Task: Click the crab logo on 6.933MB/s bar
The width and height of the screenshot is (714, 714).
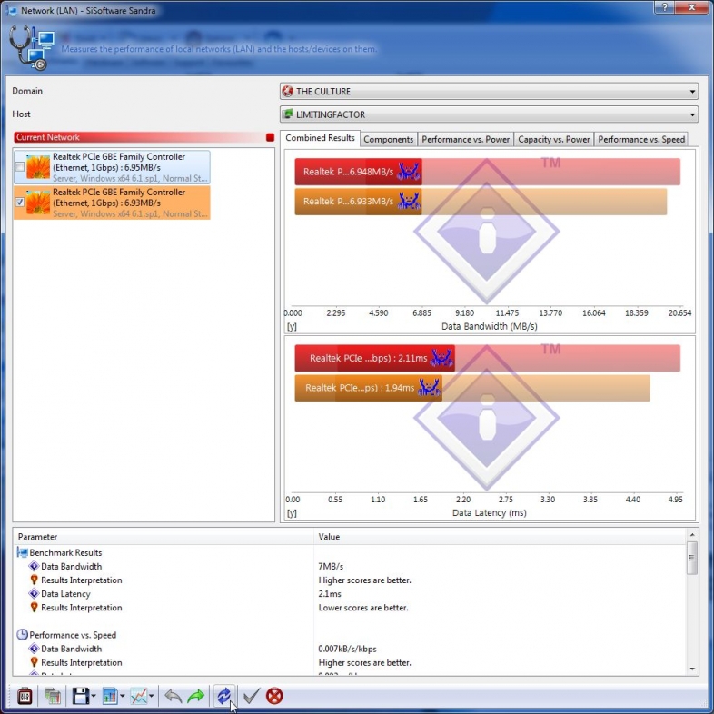Action: [409, 201]
